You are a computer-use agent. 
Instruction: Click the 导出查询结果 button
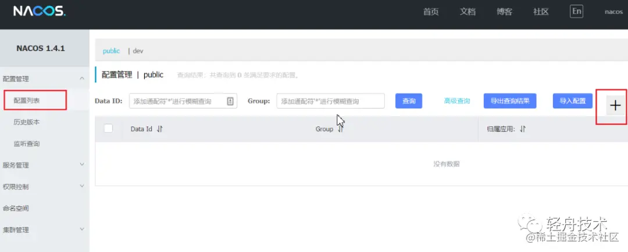pos(510,101)
